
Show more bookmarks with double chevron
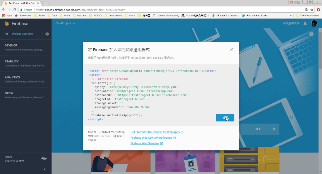(x=291, y=16)
